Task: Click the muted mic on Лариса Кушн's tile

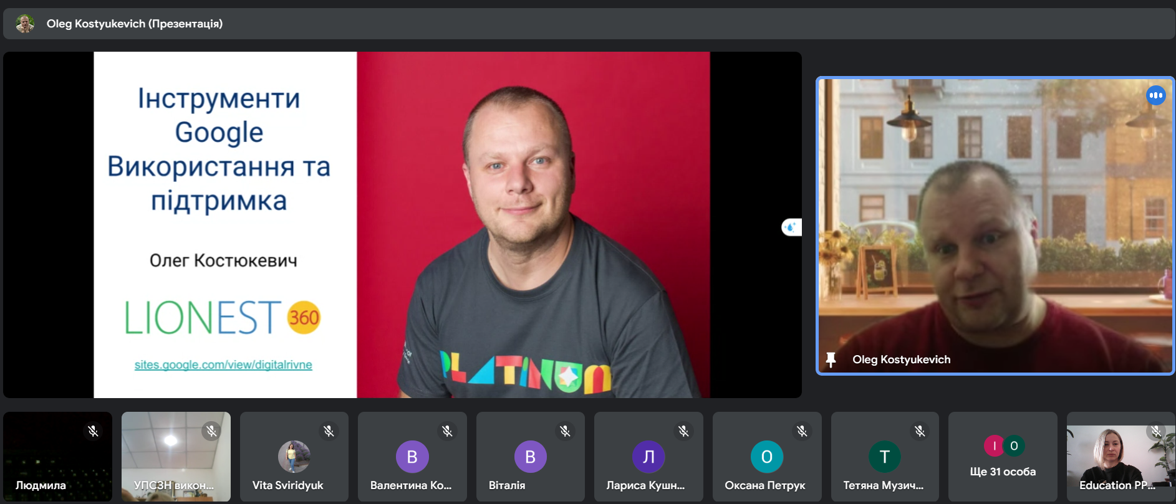Action: pos(683,431)
